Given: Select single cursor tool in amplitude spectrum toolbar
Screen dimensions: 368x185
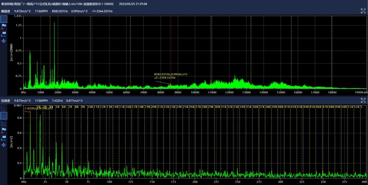Looking at the screenshot, I should tap(4, 19).
